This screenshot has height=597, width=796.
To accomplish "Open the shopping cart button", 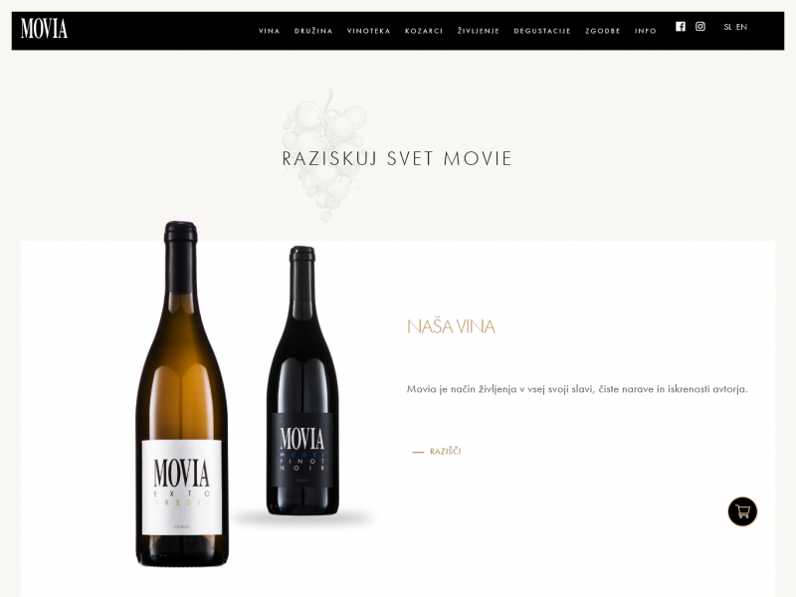I will [x=742, y=511].
